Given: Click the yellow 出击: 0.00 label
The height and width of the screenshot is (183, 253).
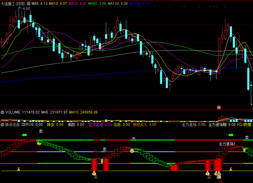Looking at the screenshot, I should pyautogui.click(x=122, y=125).
